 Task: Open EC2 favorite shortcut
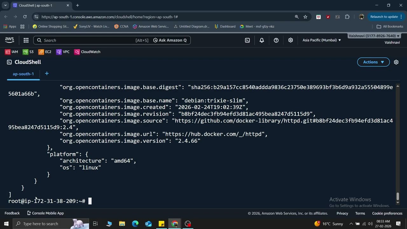click(45, 52)
